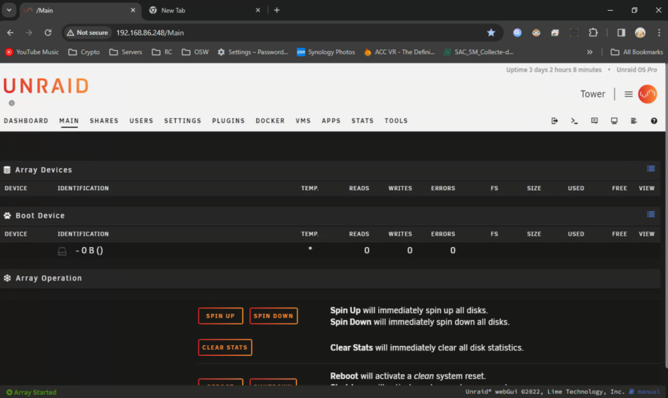Screen dimensions: 668x398
Task: Click the Boot Device paw icon
Action: click(x=7, y=216)
